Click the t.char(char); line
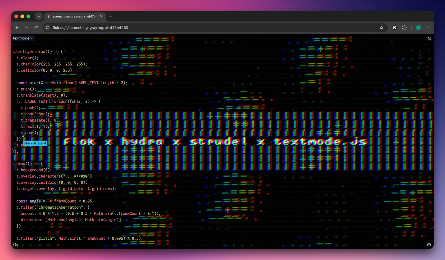 click(35, 114)
